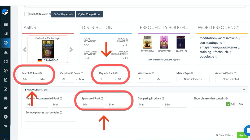Viewport: 250px width, 140px height.
Task: Open product thumbnail 179869221X
Action: tap(164, 42)
